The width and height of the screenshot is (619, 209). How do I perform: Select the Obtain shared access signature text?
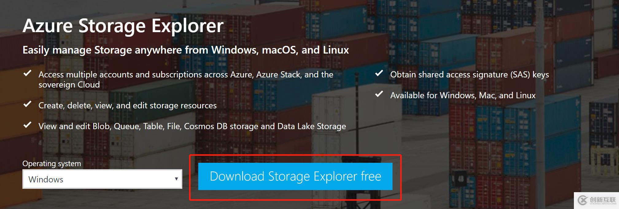click(x=470, y=75)
